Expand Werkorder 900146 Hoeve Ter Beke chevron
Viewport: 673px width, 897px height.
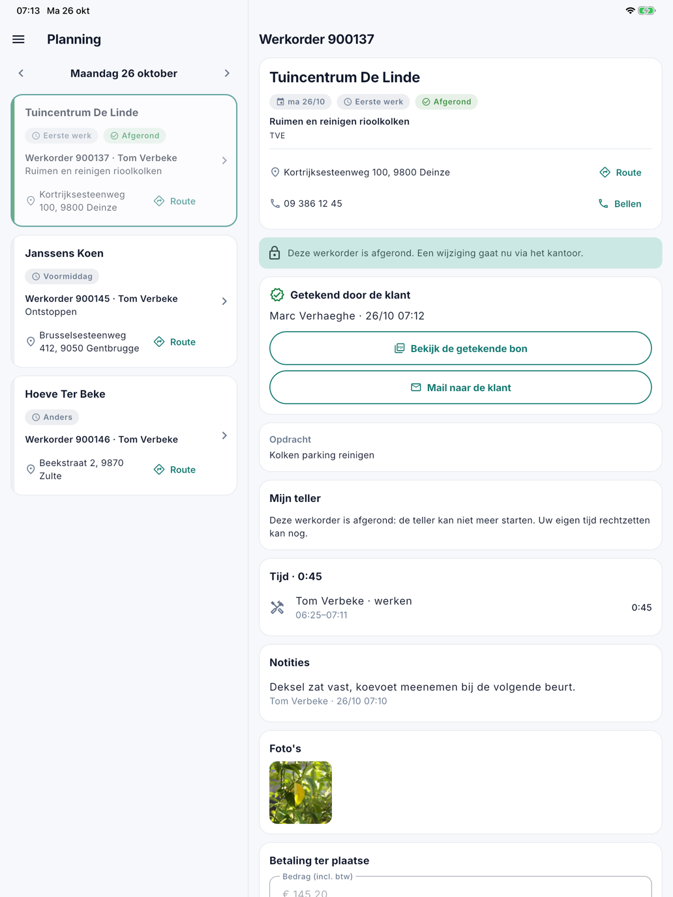coord(224,435)
